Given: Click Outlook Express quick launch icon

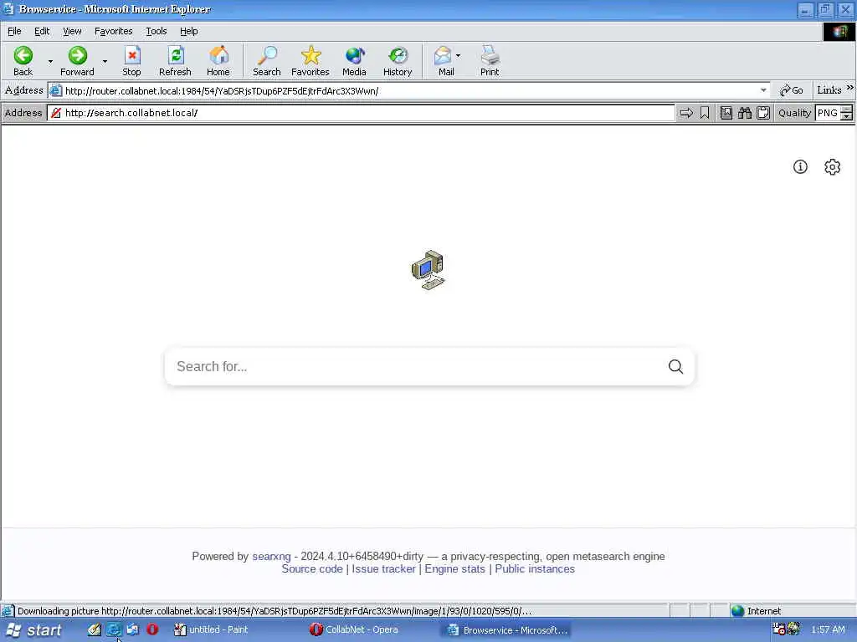Looking at the screenshot, I should point(133,629).
